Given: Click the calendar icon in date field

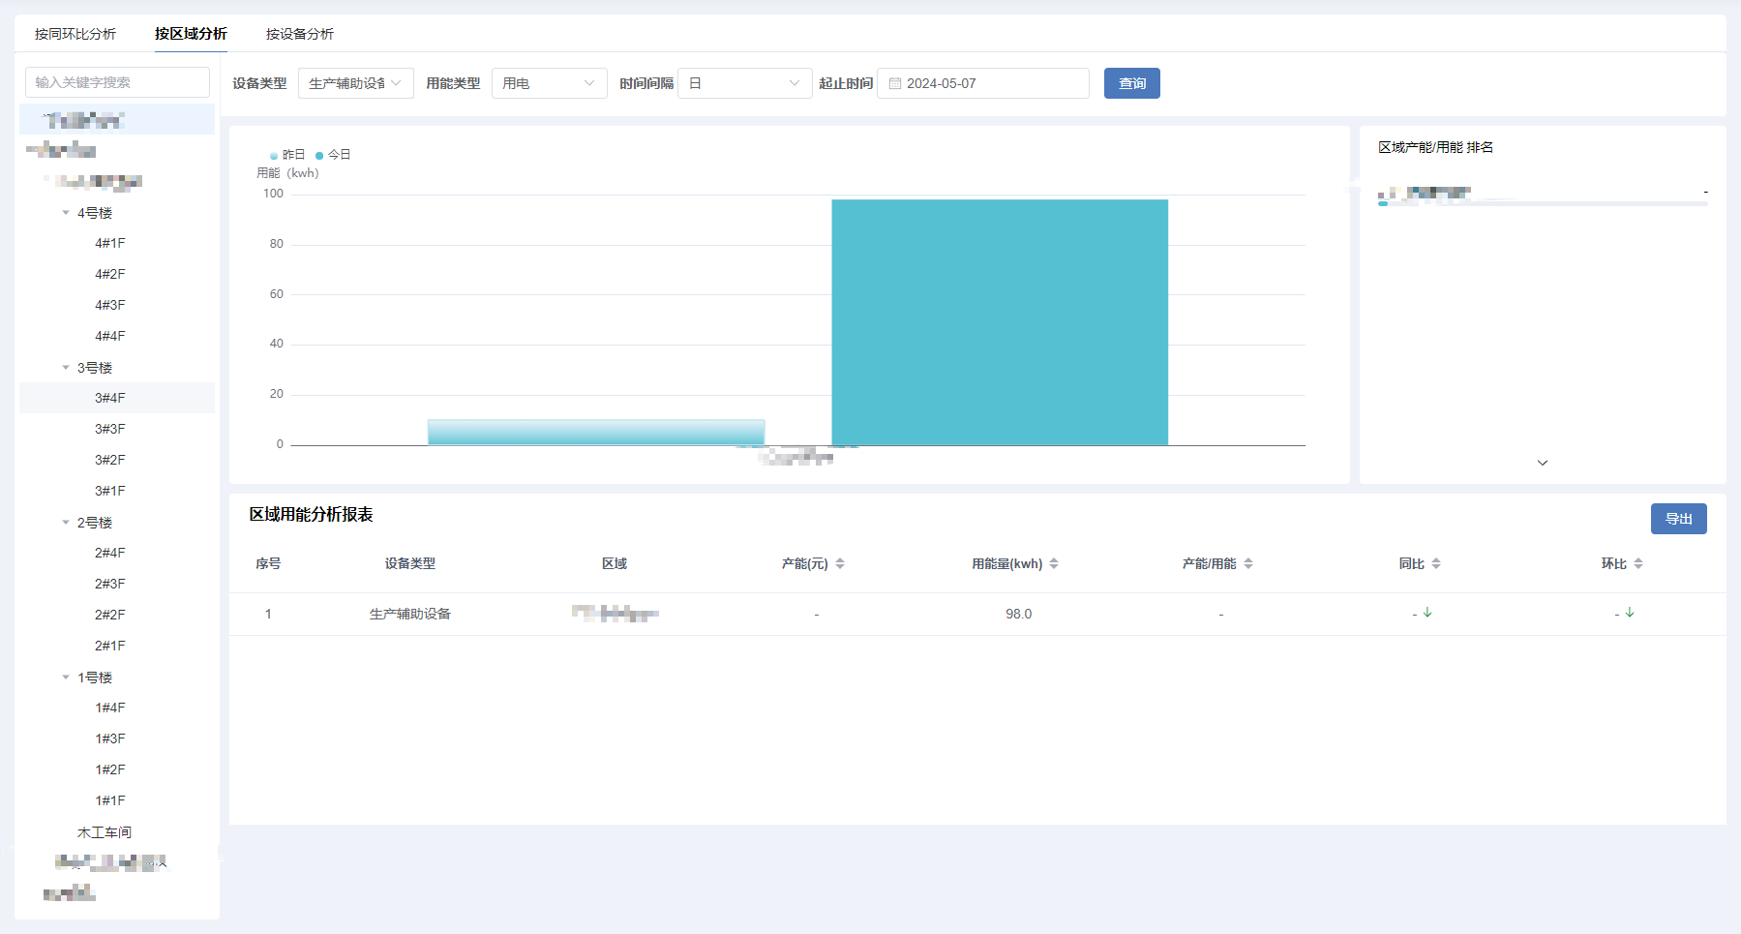Looking at the screenshot, I should pyautogui.click(x=895, y=83).
